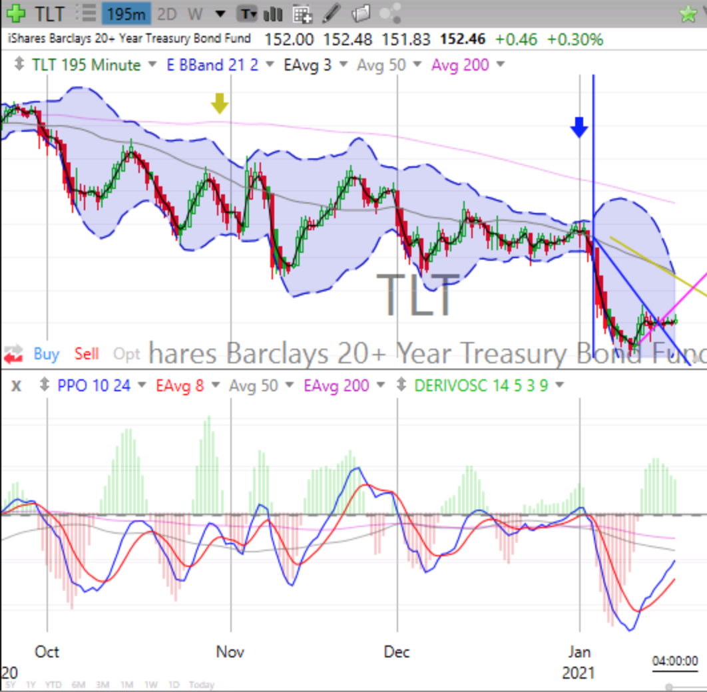Image resolution: width=707 pixels, height=692 pixels.
Task: Click the add-to-calendar grid icon
Action: (303, 13)
